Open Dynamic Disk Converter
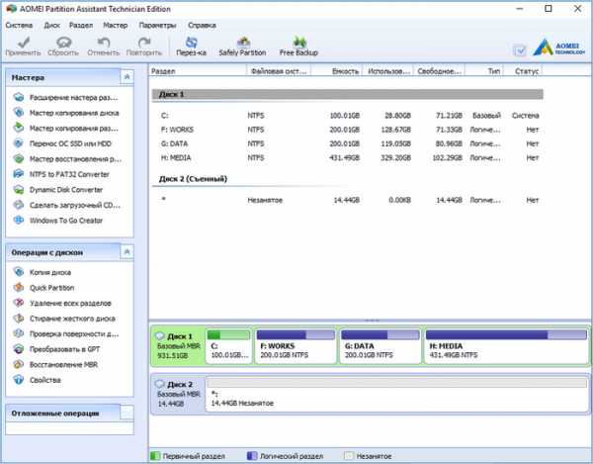Viewport: 593px width, 464px height. coord(58,190)
